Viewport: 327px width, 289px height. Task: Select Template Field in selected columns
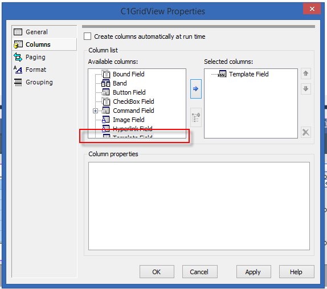click(248, 74)
